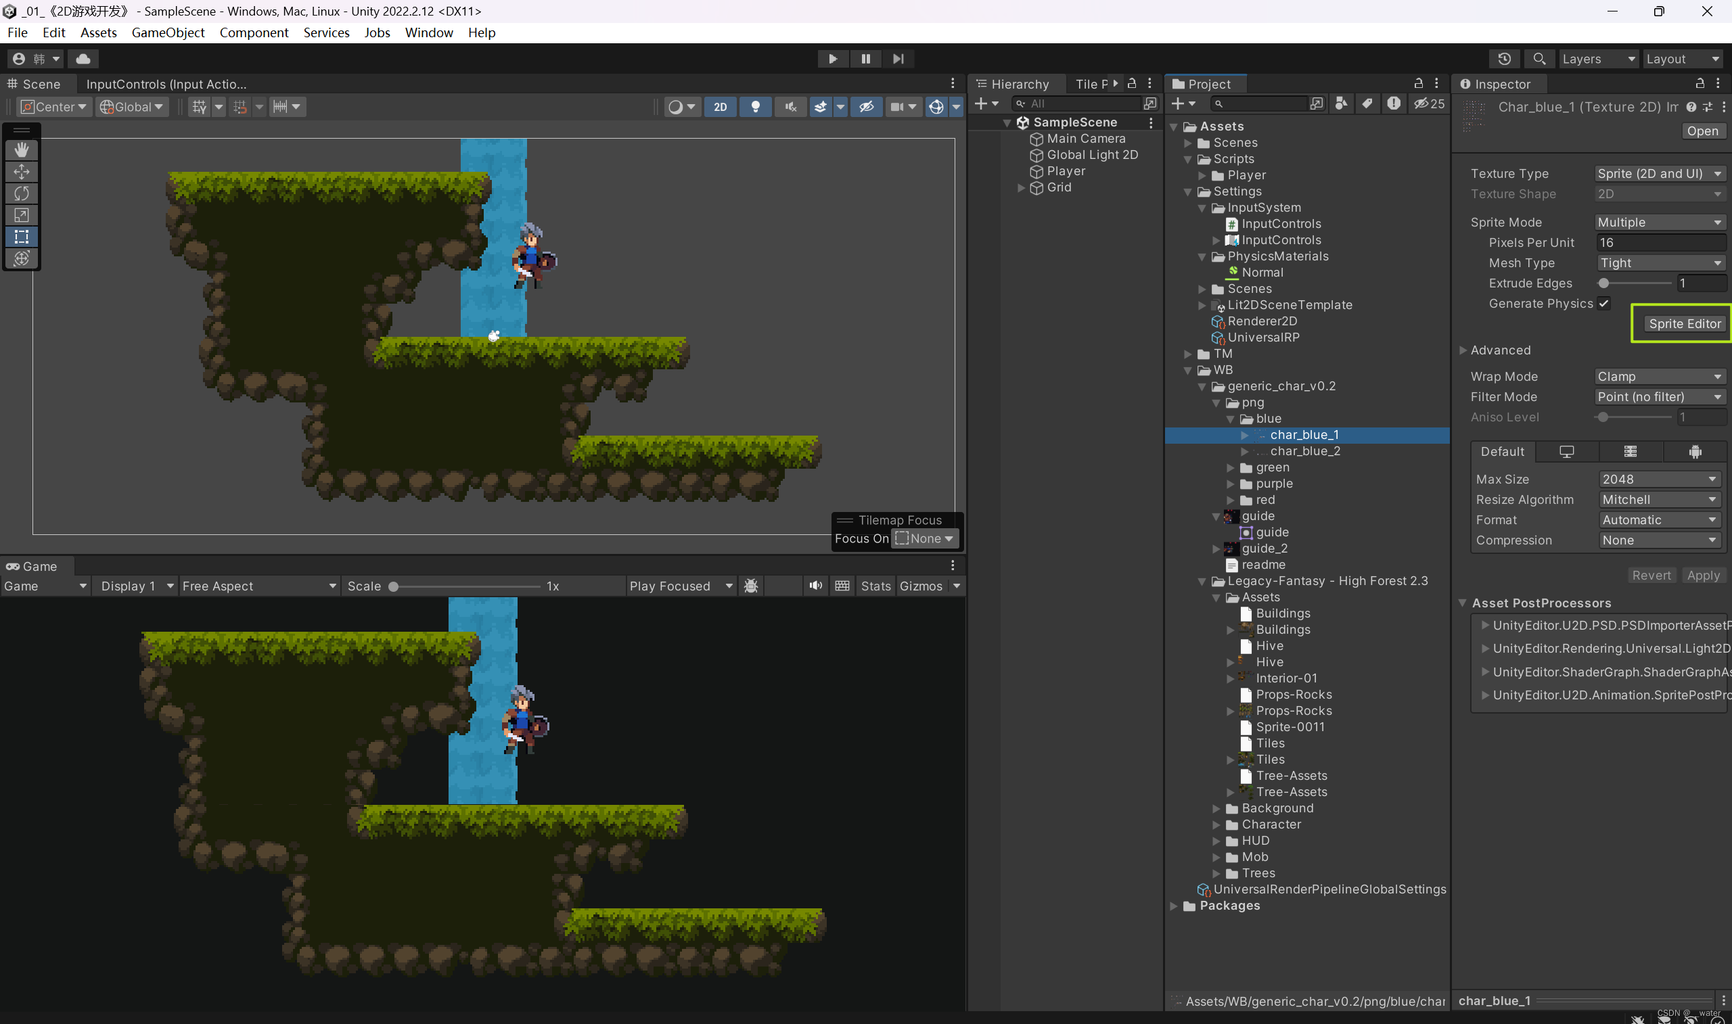Click Apply button in Inspector panel
1732x1024 pixels.
(x=1702, y=574)
